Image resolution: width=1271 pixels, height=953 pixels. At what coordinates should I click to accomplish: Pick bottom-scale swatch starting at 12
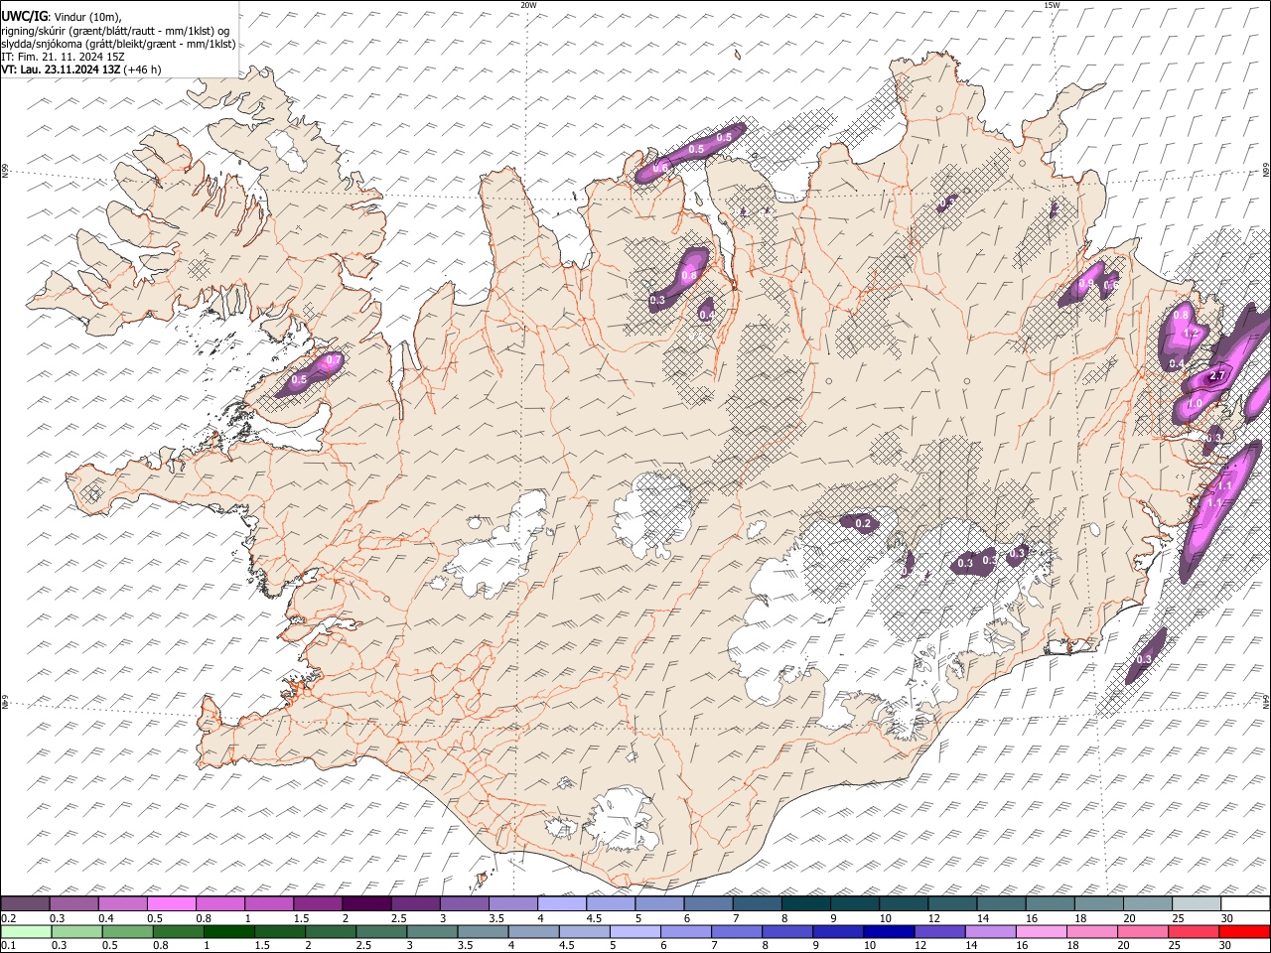[x=939, y=931]
